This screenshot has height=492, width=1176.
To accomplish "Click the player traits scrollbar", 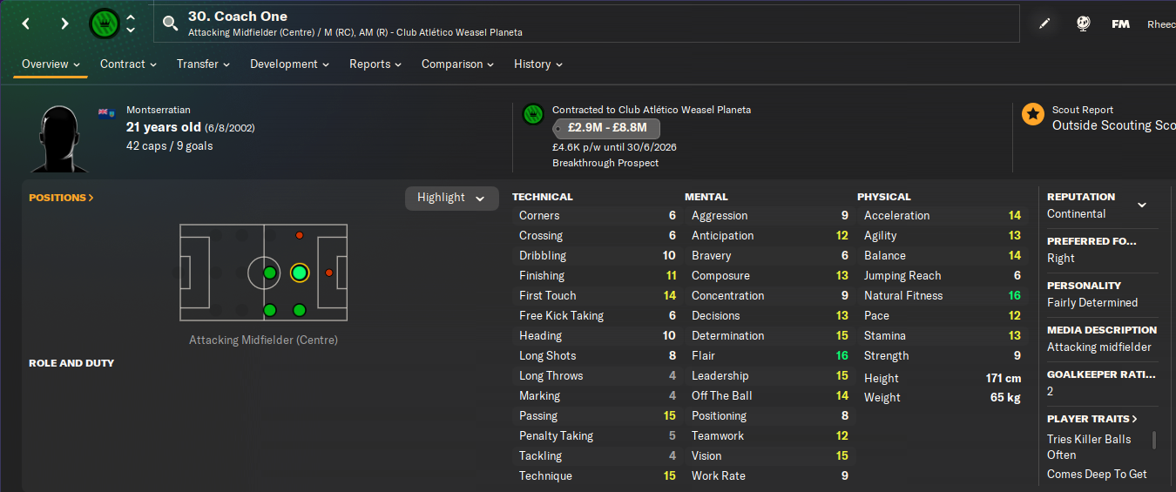I will pyautogui.click(x=1154, y=440).
